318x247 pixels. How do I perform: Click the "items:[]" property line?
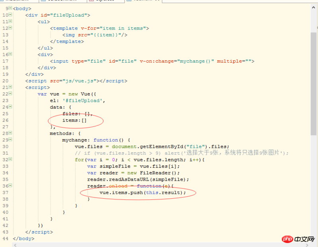[x=75, y=121]
